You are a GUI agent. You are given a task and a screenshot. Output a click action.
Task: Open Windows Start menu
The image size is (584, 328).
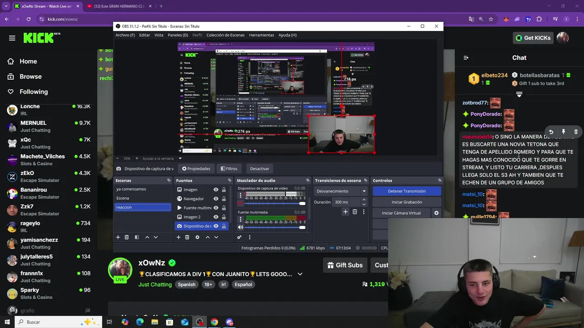point(7,322)
